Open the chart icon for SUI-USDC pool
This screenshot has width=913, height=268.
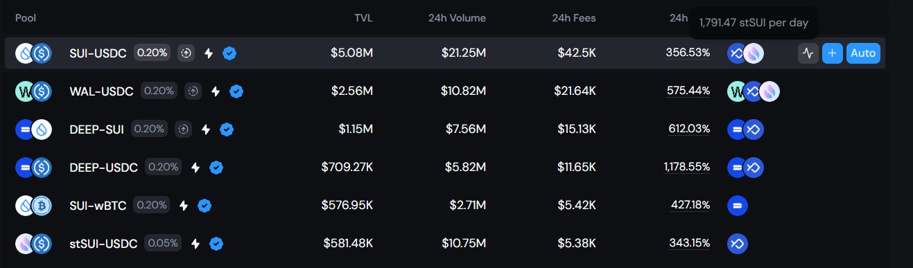click(808, 53)
